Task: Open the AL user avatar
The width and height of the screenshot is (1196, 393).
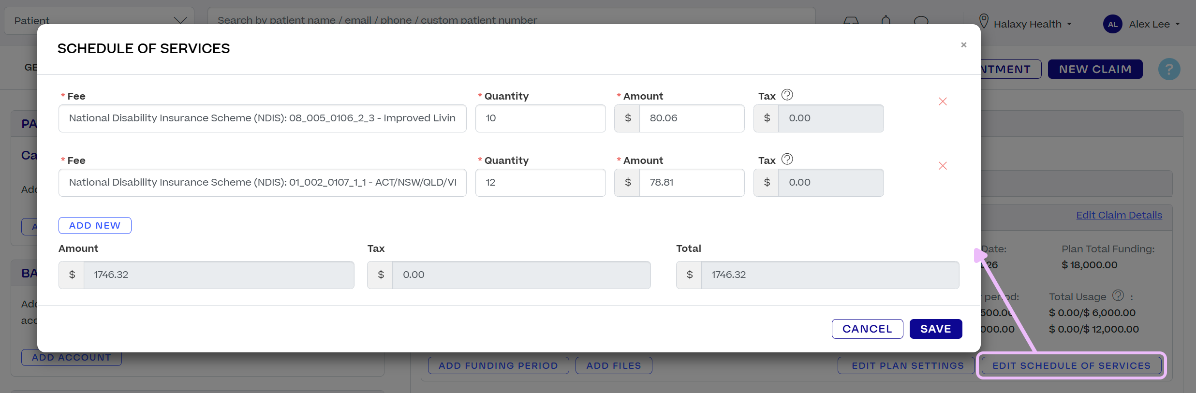Action: [1112, 24]
